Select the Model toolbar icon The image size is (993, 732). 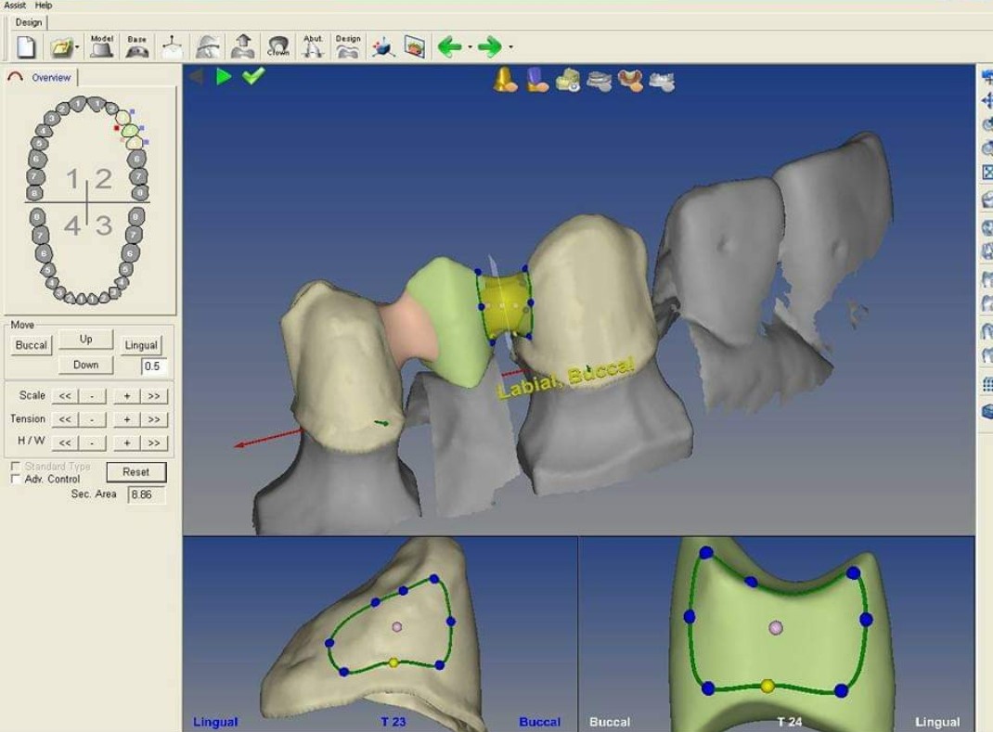click(101, 46)
